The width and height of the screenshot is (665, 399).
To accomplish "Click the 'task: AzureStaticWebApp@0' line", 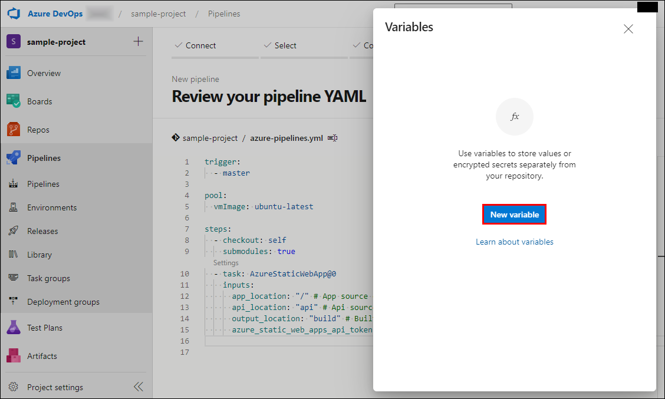I will click(x=279, y=274).
